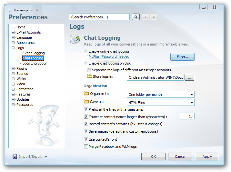Select the Passwords tree label

tap(25, 105)
